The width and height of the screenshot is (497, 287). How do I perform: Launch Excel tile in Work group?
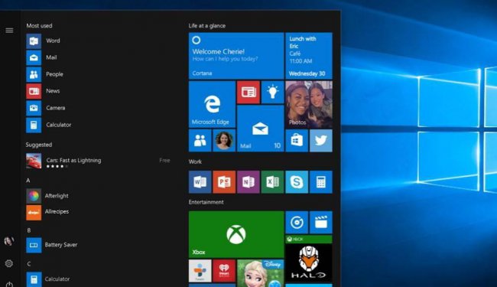tap(273, 182)
